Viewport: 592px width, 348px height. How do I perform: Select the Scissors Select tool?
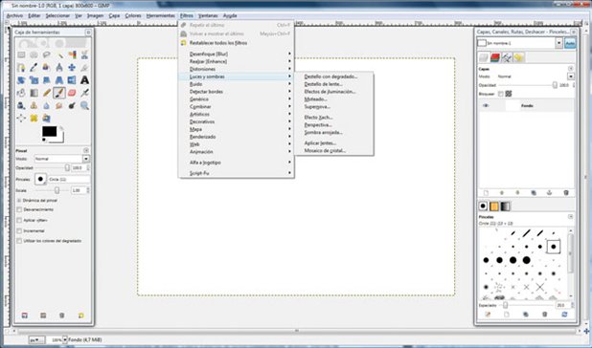(84, 55)
